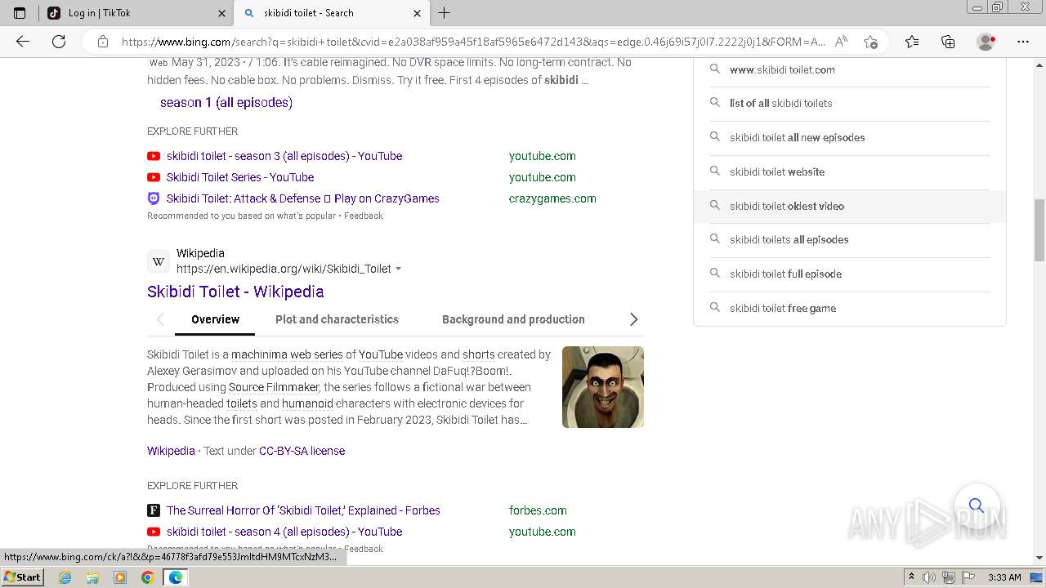Open Skibidi Toilet Series - YouTube link
Viewport: 1046px width, 588px height.
(x=240, y=177)
